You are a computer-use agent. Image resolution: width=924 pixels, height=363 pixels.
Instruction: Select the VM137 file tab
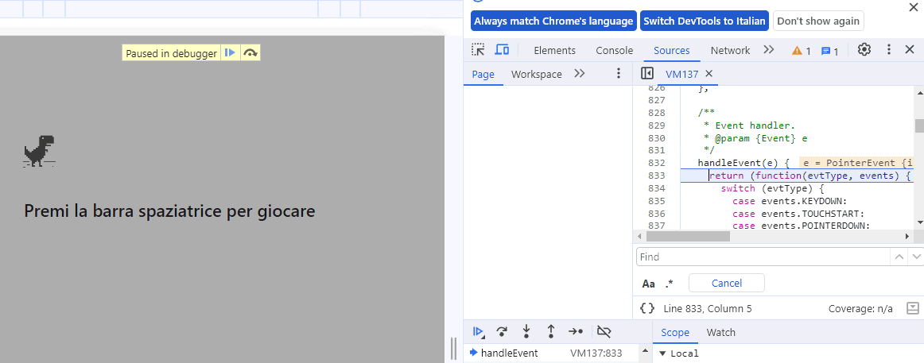point(681,74)
